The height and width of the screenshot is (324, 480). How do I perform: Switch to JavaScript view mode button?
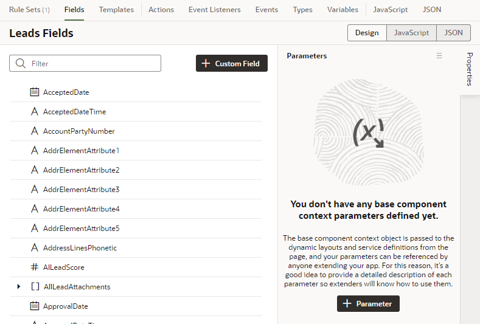point(411,33)
